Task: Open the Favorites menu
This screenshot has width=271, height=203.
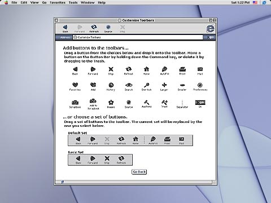Action: 58,2
